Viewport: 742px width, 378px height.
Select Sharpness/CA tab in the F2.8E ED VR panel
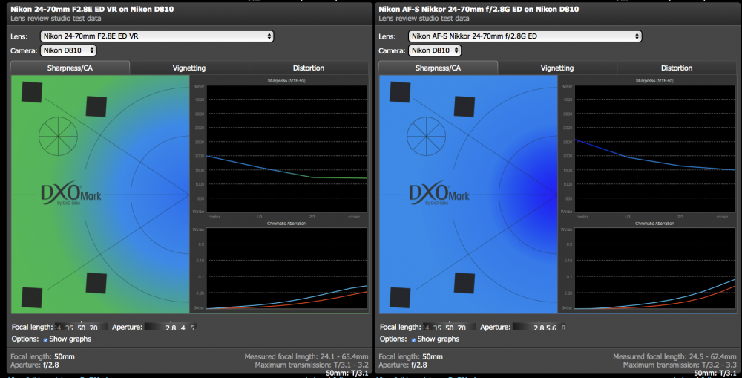click(x=70, y=68)
